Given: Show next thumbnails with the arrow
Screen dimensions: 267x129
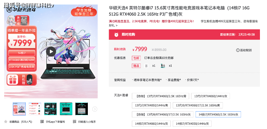Looking at the screenshot, I should [95, 109].
